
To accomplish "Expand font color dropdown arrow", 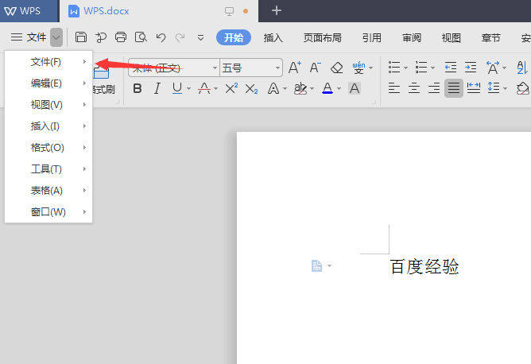I will 339,89.
